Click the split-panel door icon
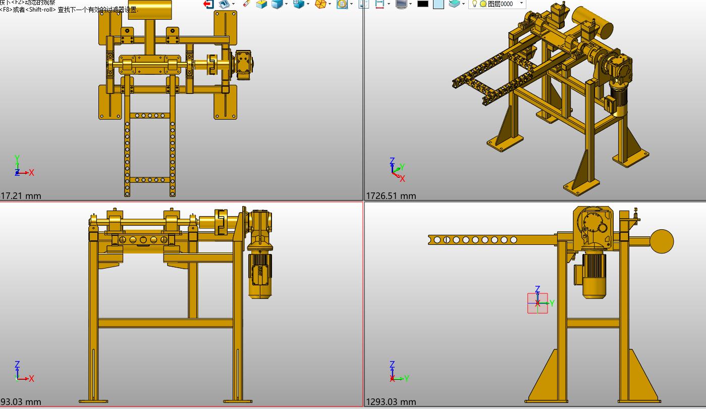Screen dimensions: 706x409 364,4
